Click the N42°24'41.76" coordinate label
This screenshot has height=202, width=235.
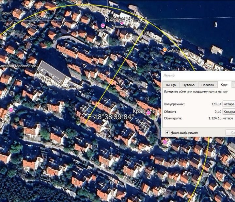click(126, 20)
